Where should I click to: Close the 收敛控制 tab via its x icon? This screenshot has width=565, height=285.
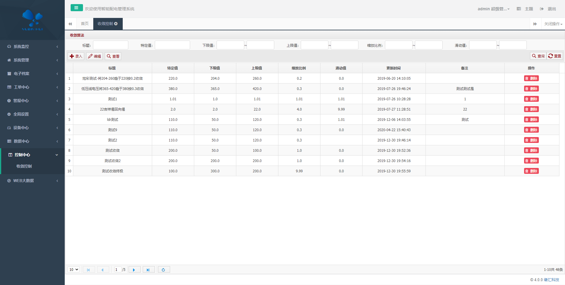(x=116, y=24)
